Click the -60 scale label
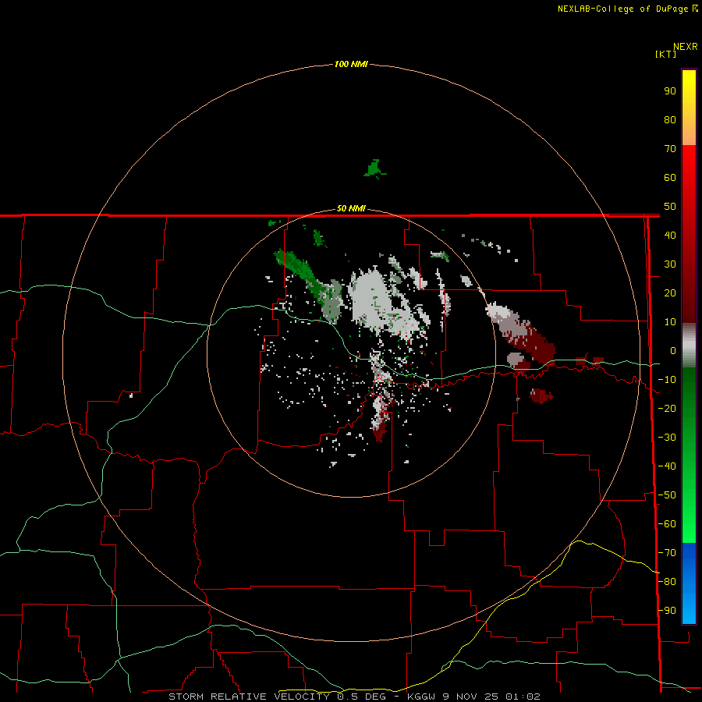The width and height of the screenshot is (702, 702). (667, 524)
